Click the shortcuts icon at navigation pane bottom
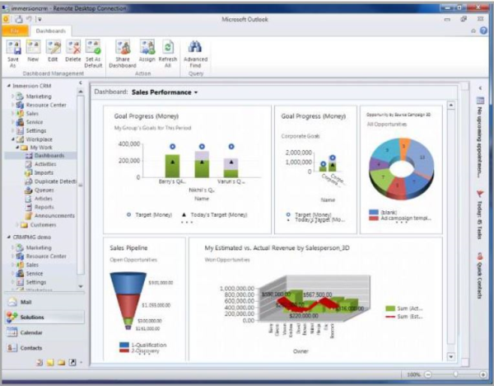 pos(72,362)
